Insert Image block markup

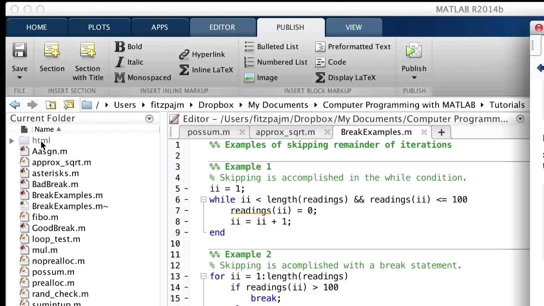pos(261,77)
